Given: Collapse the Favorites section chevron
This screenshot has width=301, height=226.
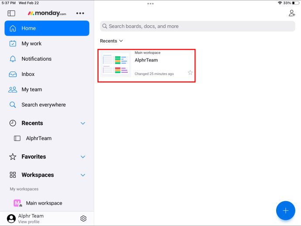Looking at the screenshot, I should pyautogui.click(x=83, y=157).
